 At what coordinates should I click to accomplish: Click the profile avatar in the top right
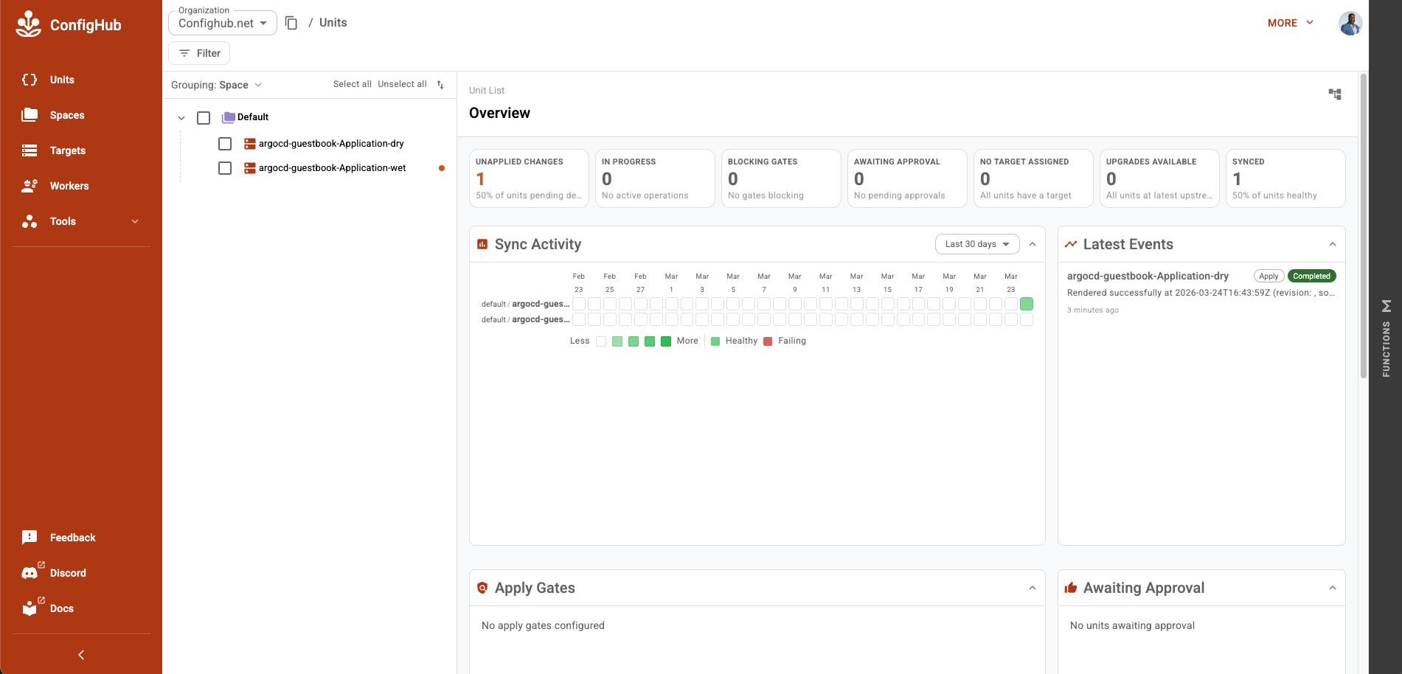click(x=1350, y=23)
